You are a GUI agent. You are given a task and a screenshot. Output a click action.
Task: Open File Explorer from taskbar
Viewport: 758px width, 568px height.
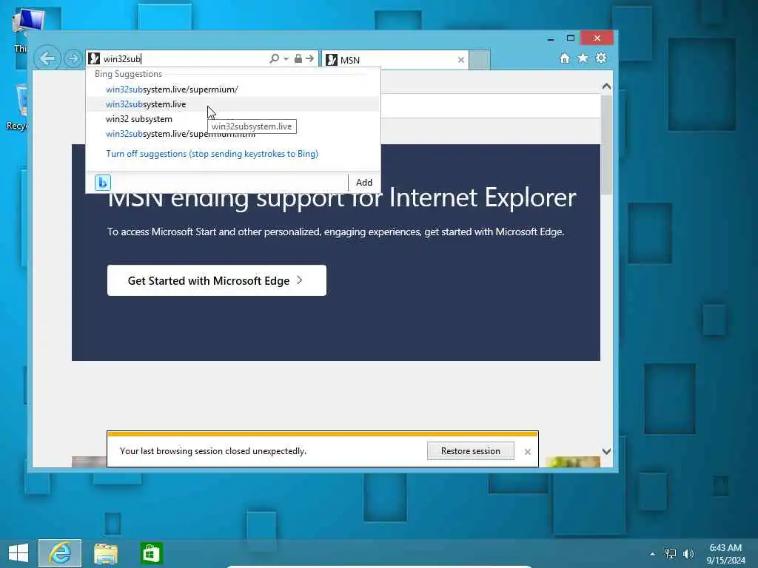pyautogui.click(x=106, y=553)
